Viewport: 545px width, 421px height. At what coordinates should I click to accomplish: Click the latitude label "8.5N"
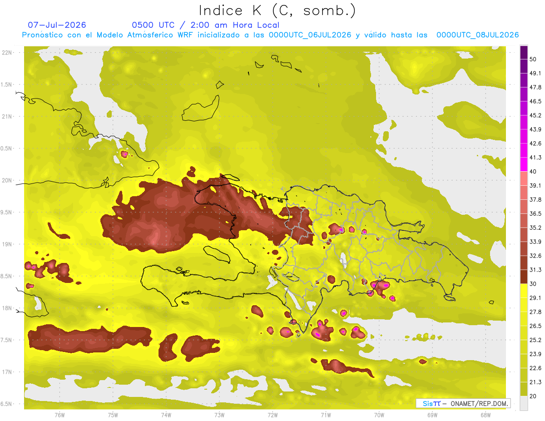(6, 276)
